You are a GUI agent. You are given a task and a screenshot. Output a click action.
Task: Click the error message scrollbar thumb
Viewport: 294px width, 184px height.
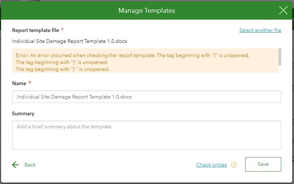(x=280, y=57)
